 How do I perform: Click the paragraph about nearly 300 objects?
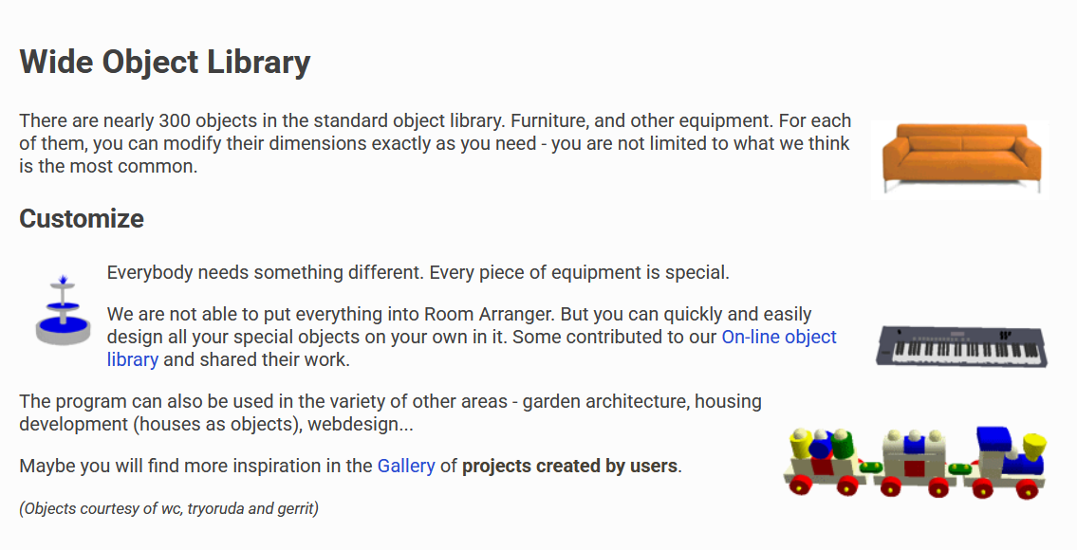tap(435, 143)
